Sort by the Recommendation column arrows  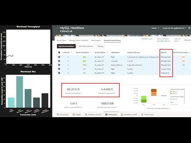click(91, 52)
